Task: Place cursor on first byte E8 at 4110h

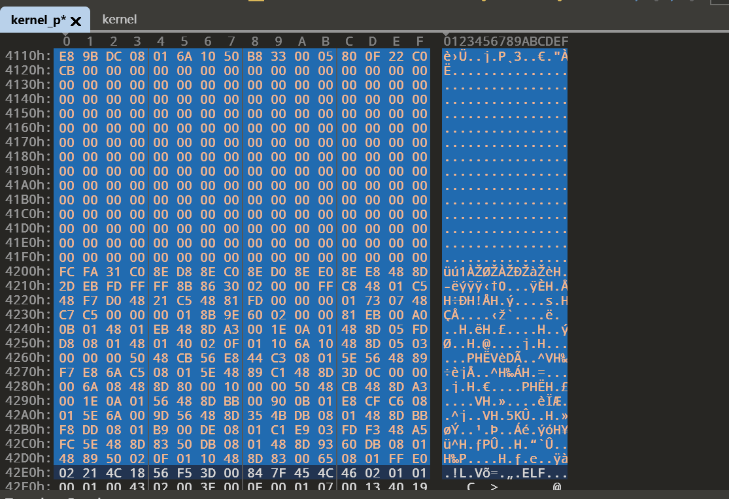Action: (67, 56)
